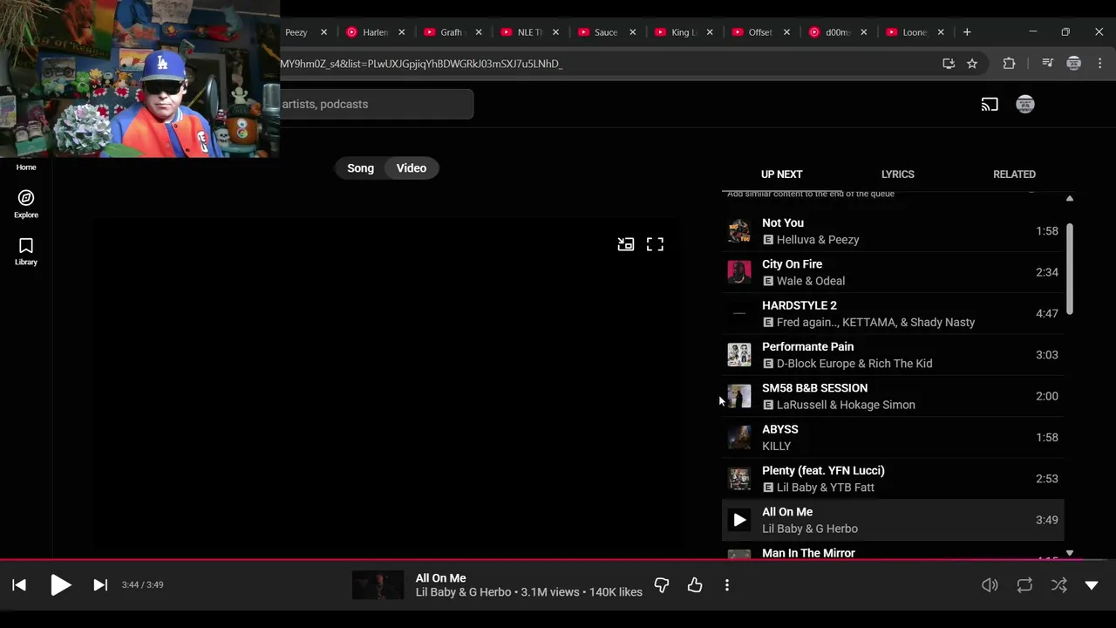Seek on the red song progress bar
This screenshot has width=1116, height=628.
pyautogui.click(x=558, y=560)
